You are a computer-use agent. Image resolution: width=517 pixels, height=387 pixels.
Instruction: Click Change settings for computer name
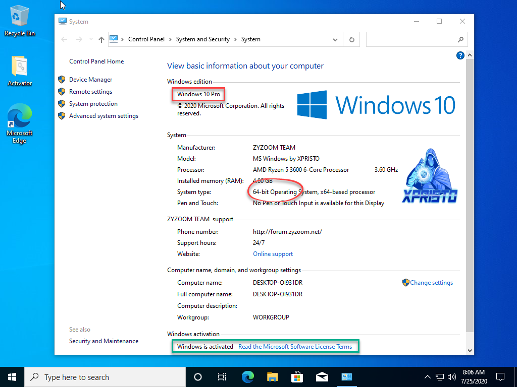pos(431,283)
